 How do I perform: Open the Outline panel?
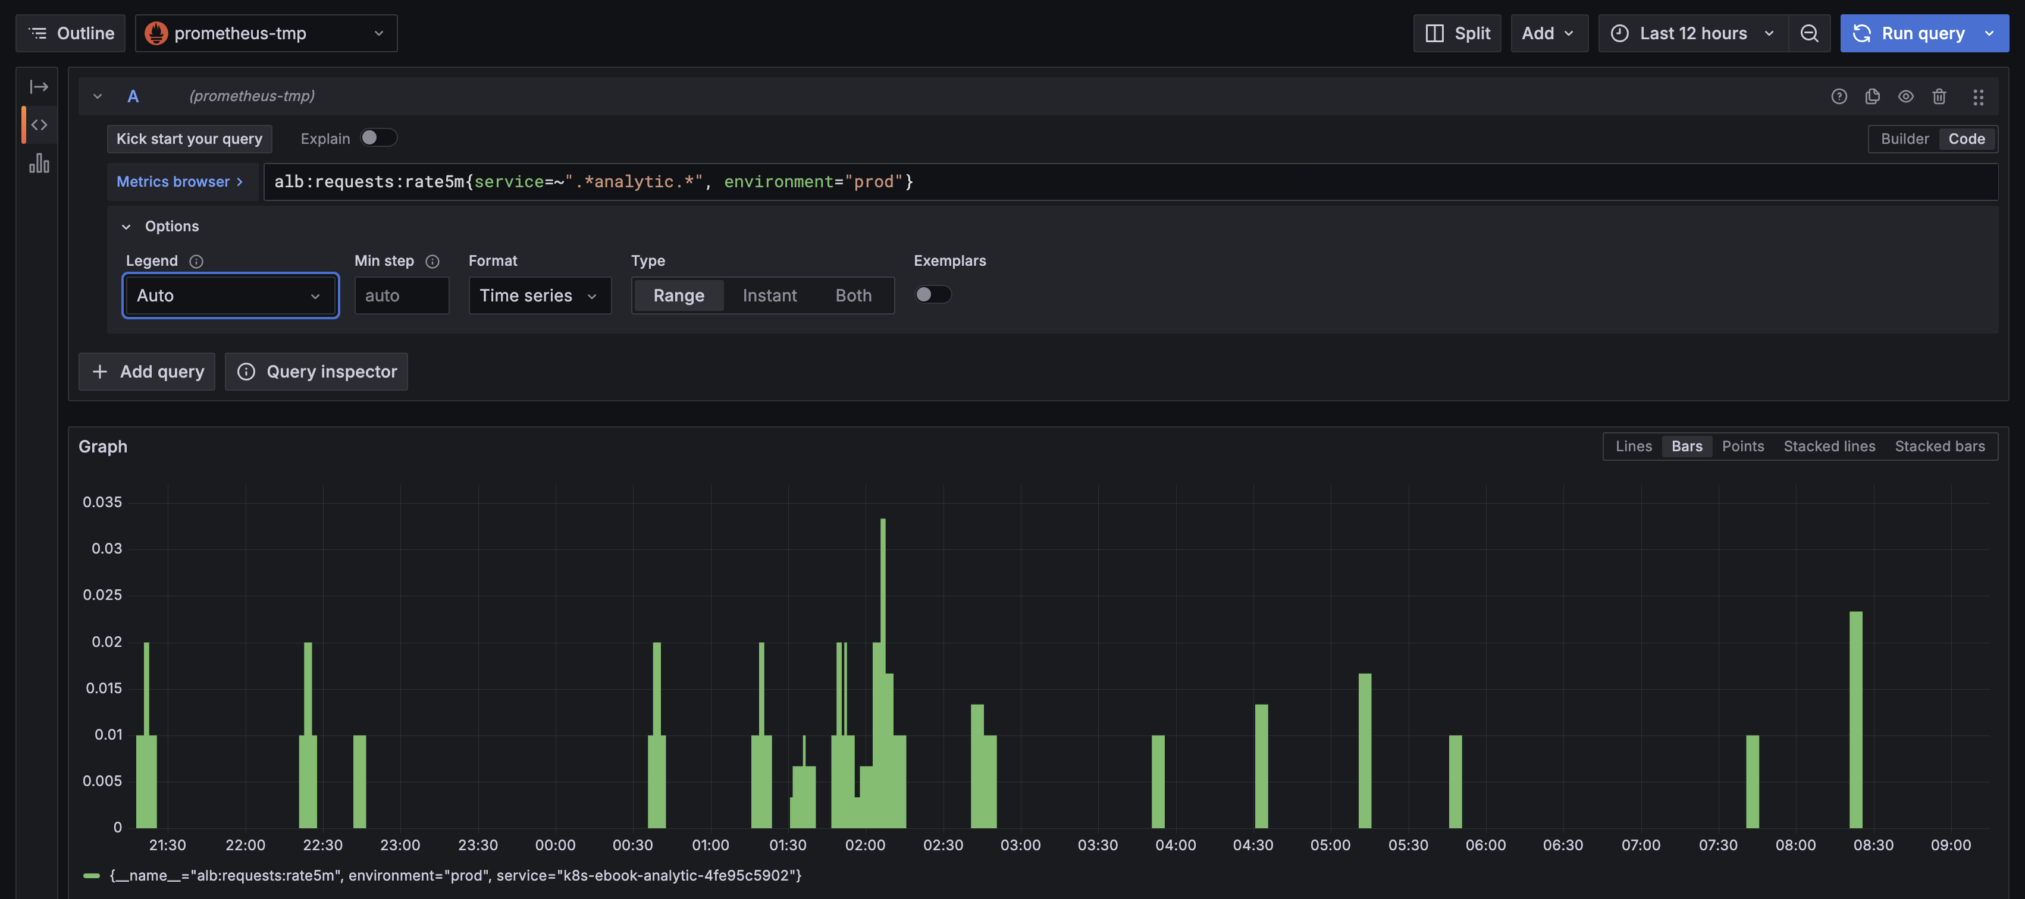[x=71, y=33]
